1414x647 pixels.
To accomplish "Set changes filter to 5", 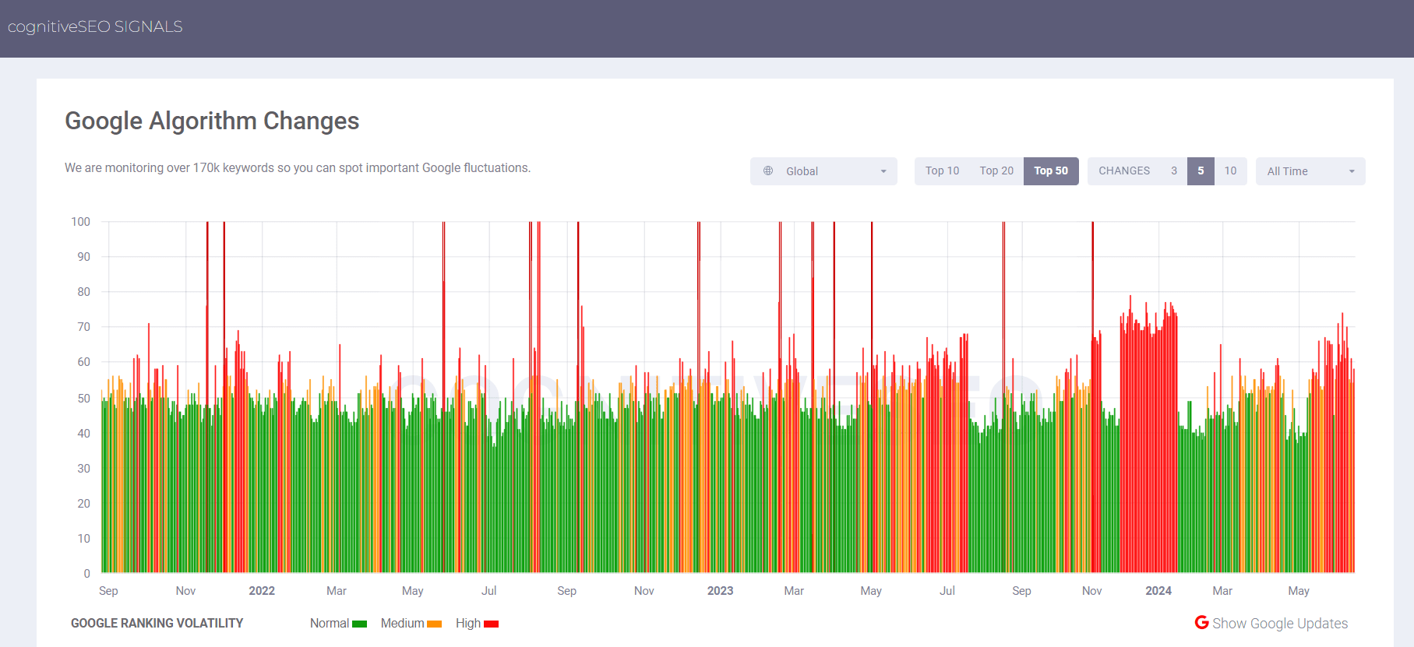I will (x=1201, y=171).
